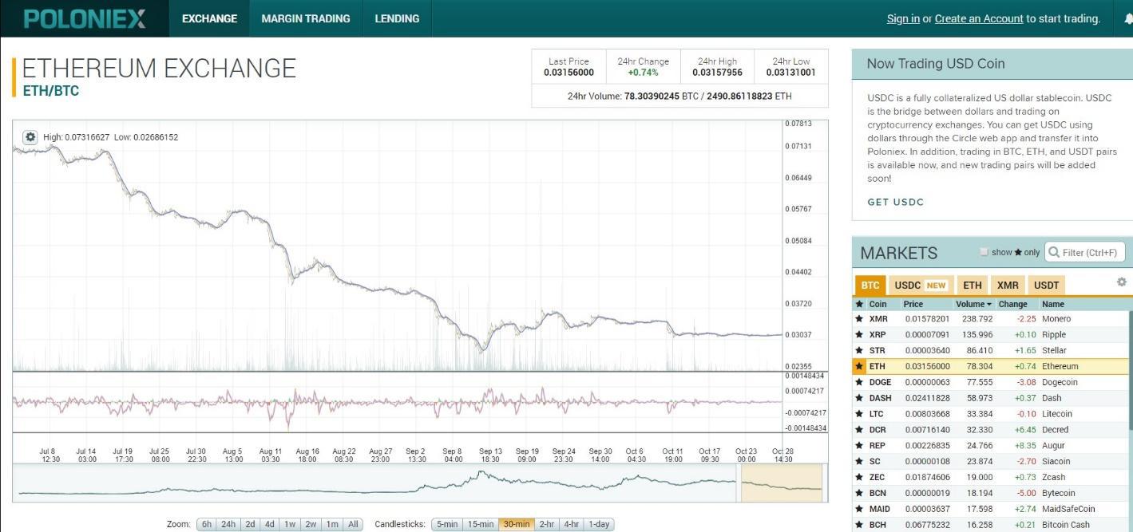This screenshot has height=532, width=1133.
Task: Set chart zoom to 1m
Action: coord(331,524)
